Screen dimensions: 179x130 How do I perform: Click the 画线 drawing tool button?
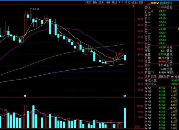pos(114,2)
